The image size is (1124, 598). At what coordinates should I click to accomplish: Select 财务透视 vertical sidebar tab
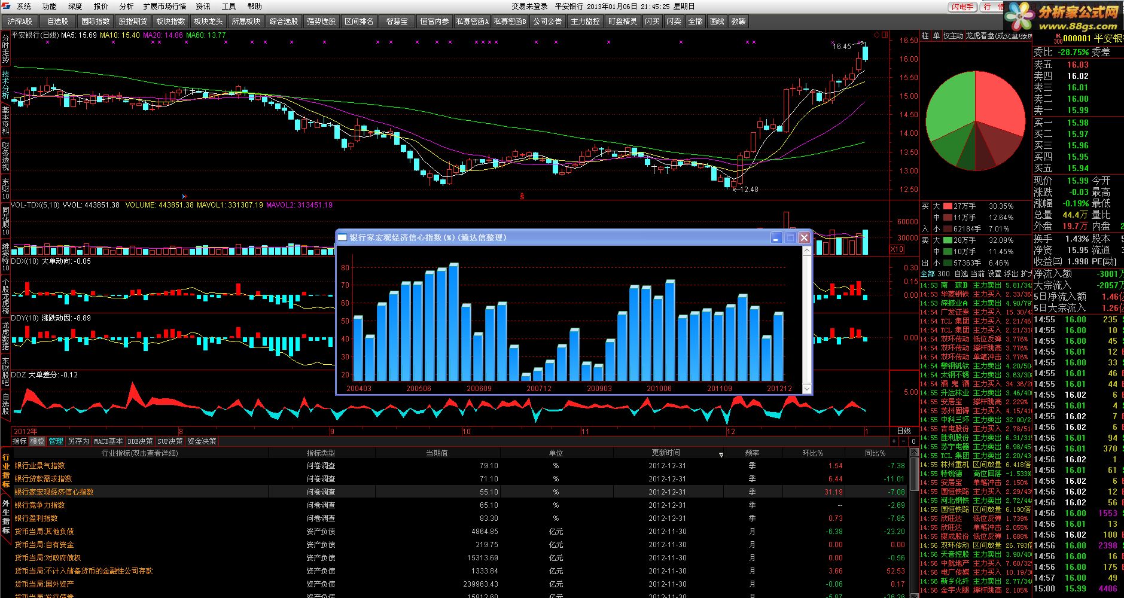click(x=5, y=156)
